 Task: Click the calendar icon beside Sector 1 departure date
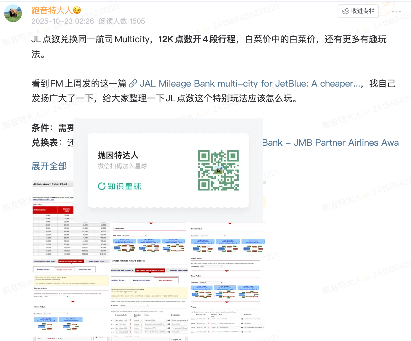tap(130, 320)
